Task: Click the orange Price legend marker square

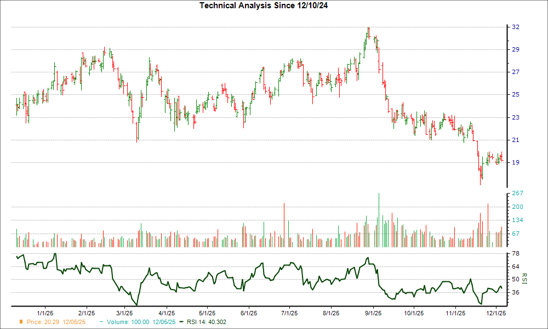Action: pyautogui.click(x=21, y=322)
